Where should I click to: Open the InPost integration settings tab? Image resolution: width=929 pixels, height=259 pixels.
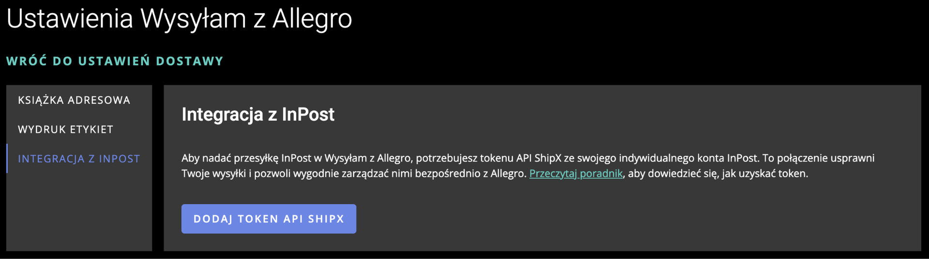pyautogui.click(x=79, y=159)
